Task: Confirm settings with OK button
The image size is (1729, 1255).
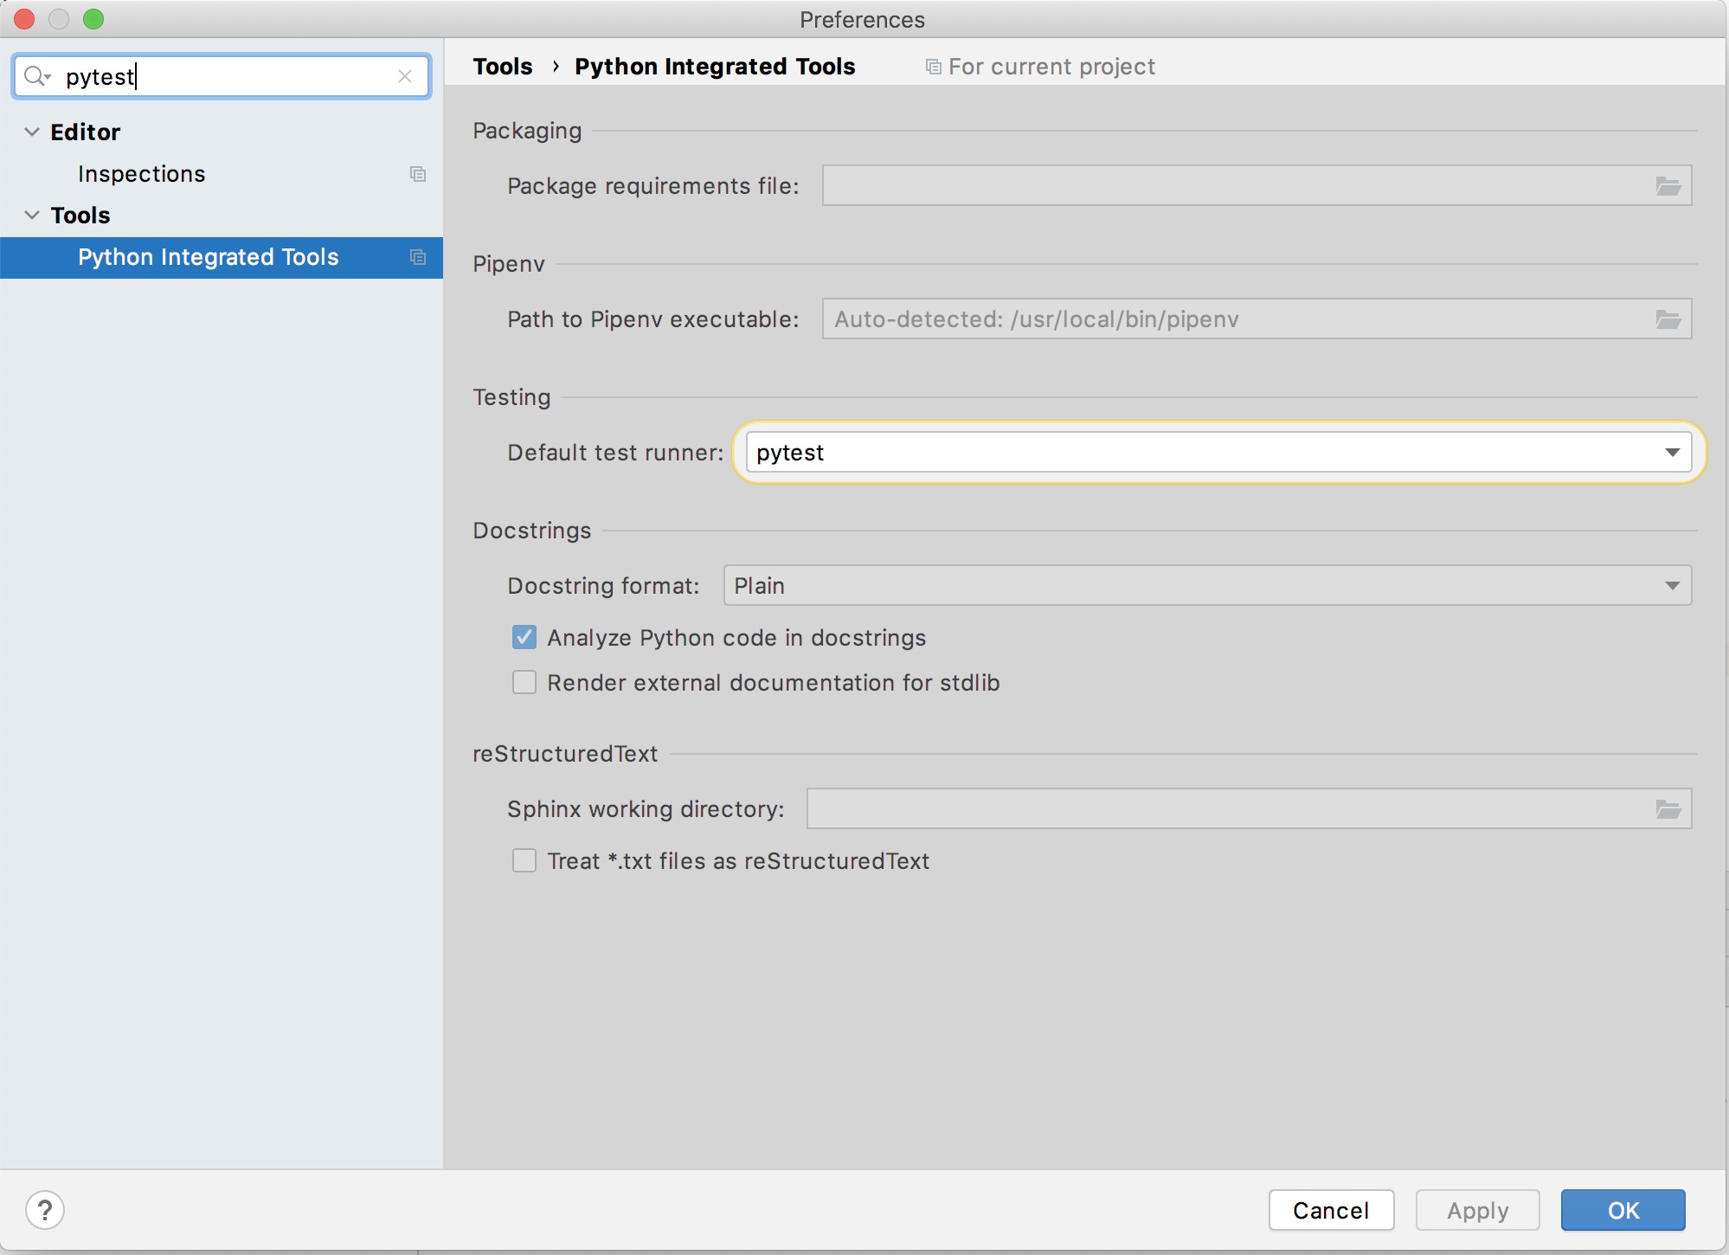Action: [x=1623, y=1210]
